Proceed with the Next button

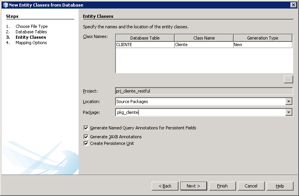193,186
